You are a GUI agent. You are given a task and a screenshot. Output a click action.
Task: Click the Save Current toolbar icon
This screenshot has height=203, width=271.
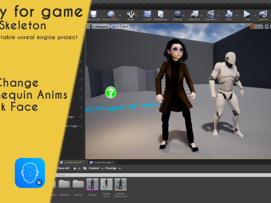[x=93, y=15]
